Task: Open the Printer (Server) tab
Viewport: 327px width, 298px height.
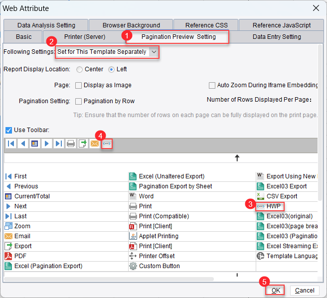Action: coord(84,37)
